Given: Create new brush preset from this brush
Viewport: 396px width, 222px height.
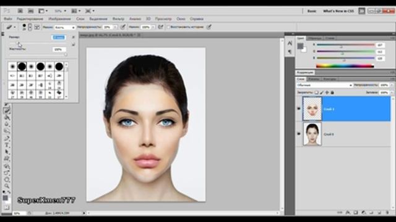Looking at the screenshot, I should coord(73,44).
